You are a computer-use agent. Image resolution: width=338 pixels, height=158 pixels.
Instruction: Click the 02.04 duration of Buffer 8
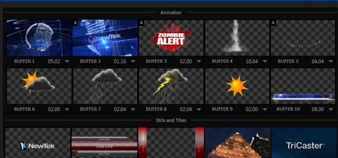pyautogui.click(x=186, y=109)
